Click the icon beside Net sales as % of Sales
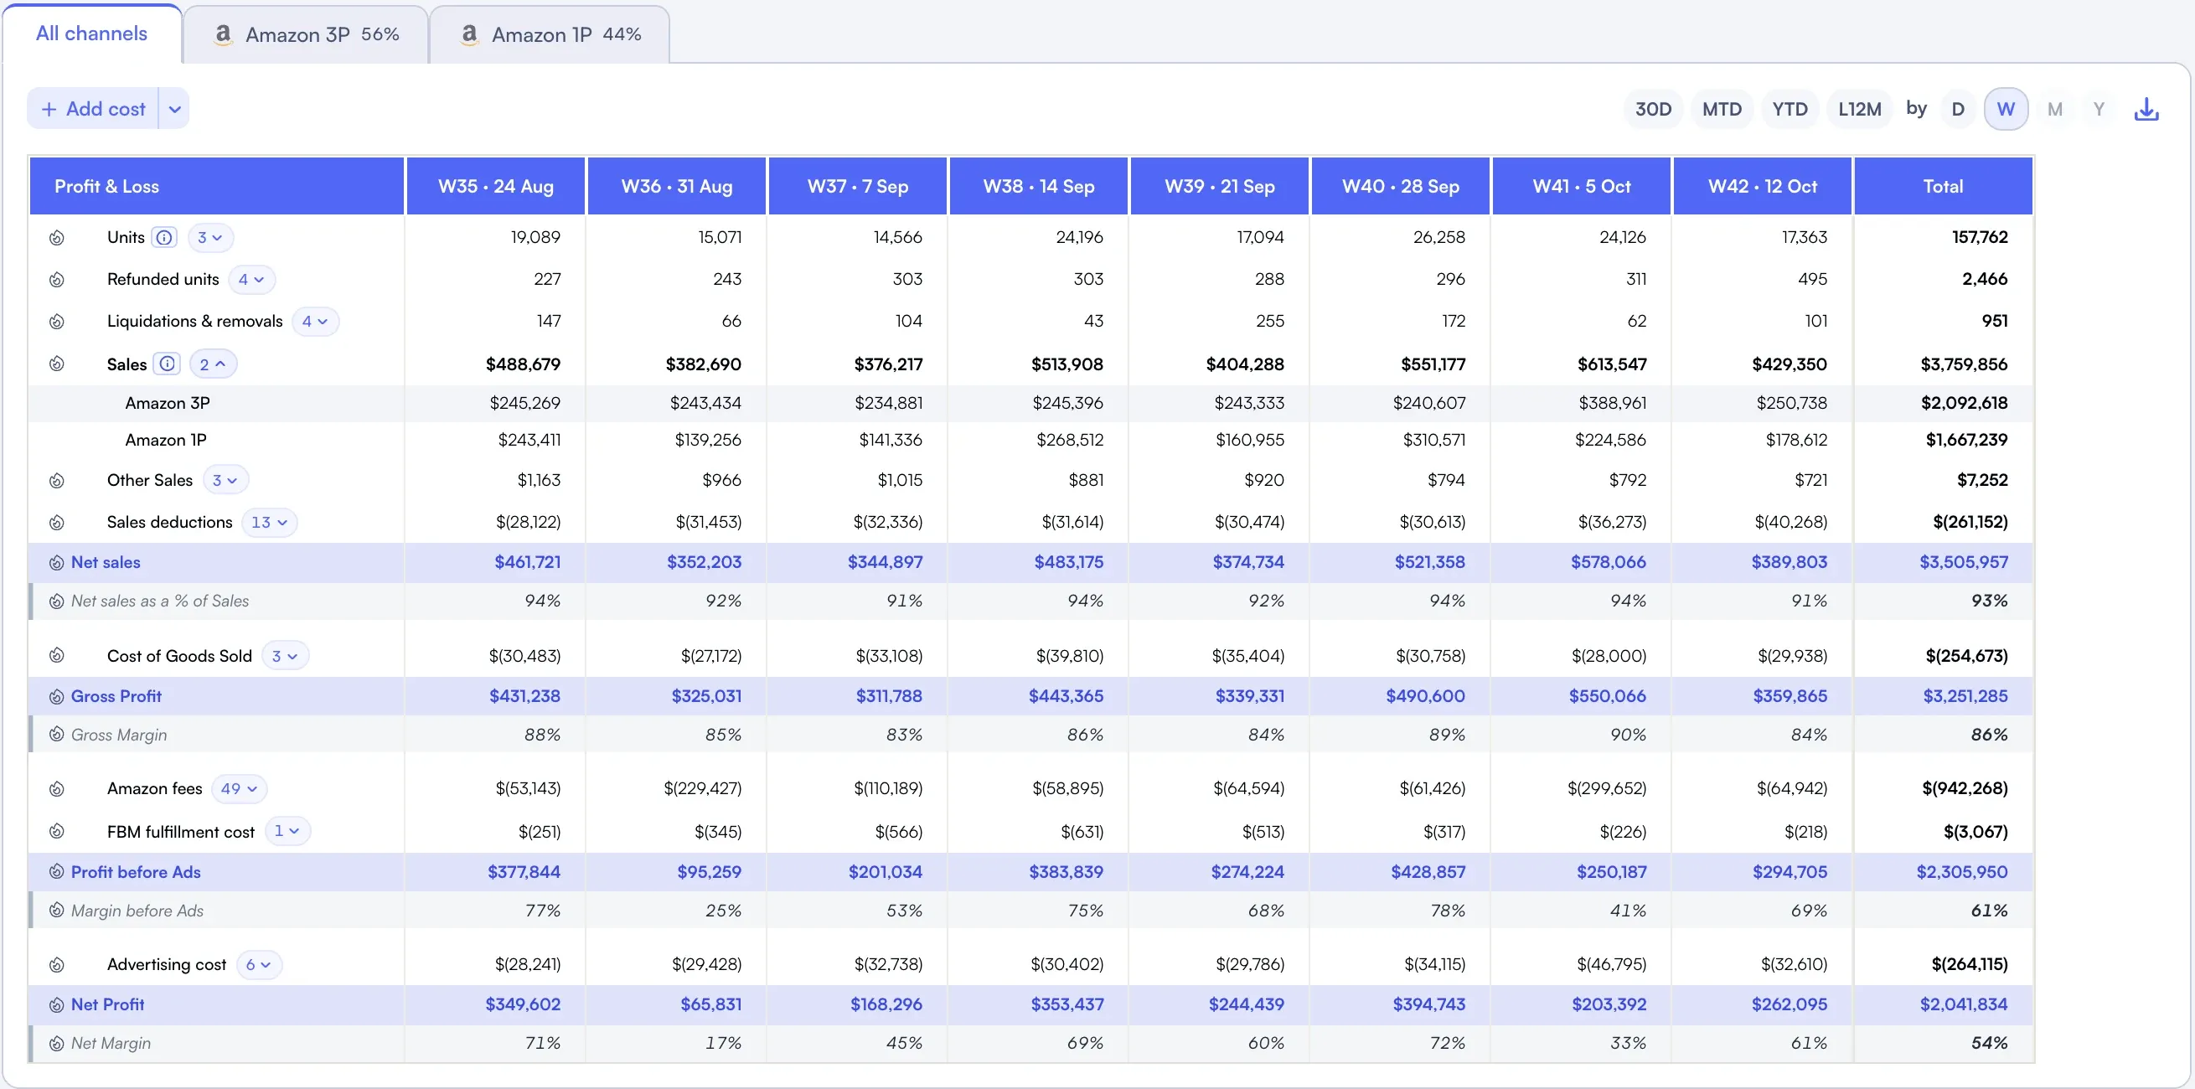Image resolution: width=2195 pixels, height=1089 pixels. tap(56, 601)
